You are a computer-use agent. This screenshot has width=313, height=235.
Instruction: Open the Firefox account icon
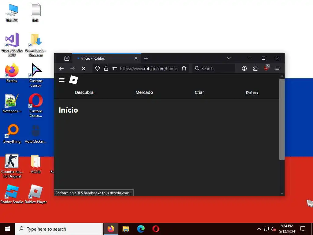click(244, 69)
